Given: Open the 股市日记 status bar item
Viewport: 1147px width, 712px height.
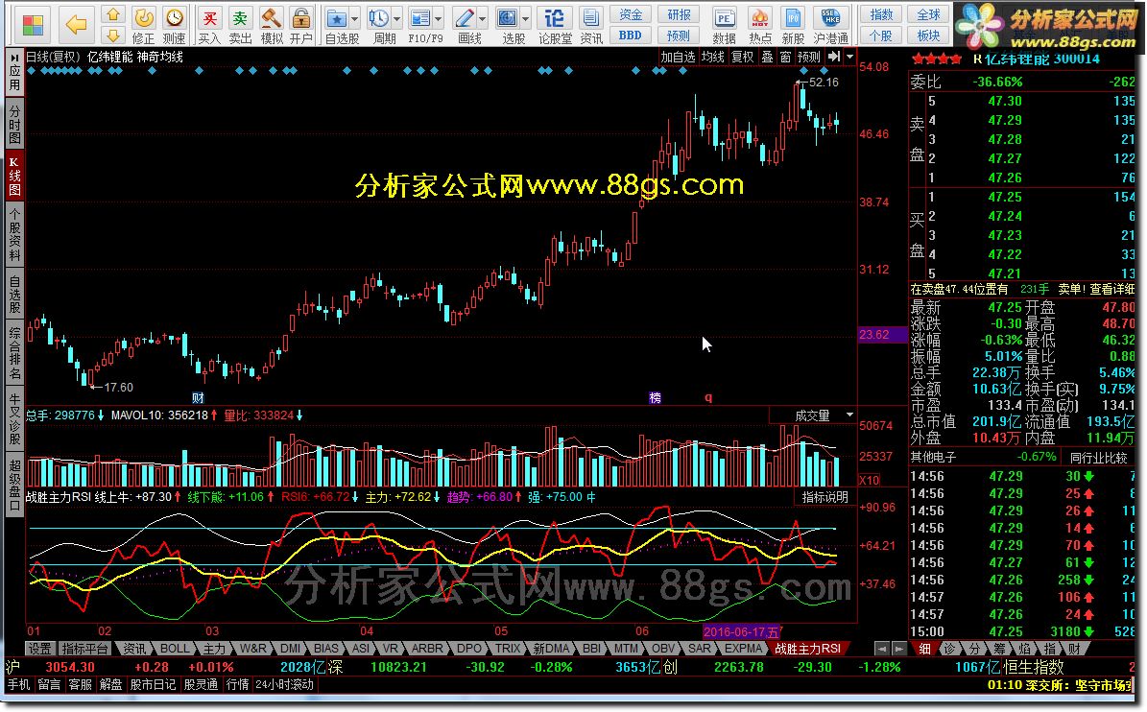Looking at the screenshot, I should (x=153, y=684).
